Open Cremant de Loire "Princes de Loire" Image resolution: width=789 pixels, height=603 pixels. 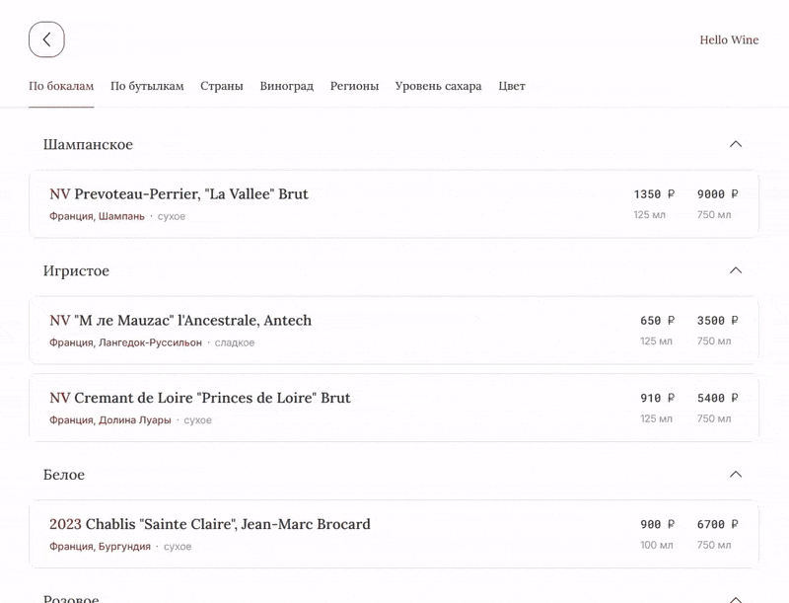click(x=200, y=399)
